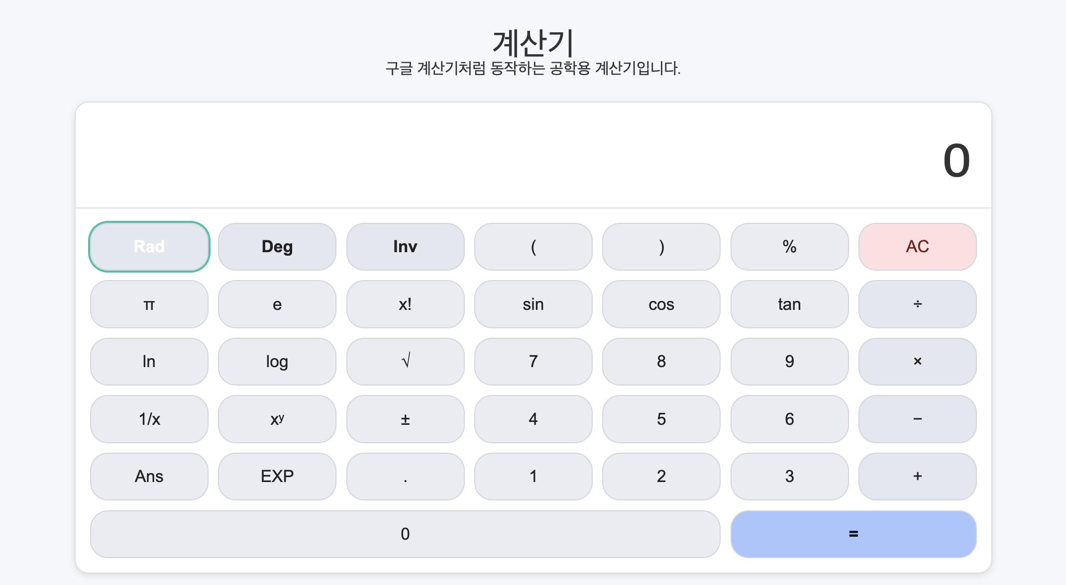Screen dimensions: 1066x585
Task: Select the reciprocal 1/x key
Action: 149,419
